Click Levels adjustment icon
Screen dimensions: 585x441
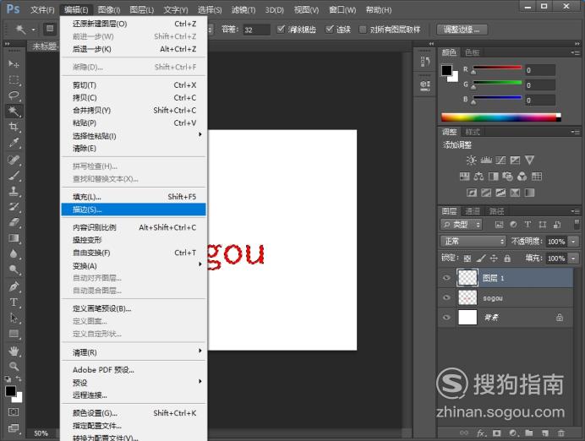tap(486, 161)
